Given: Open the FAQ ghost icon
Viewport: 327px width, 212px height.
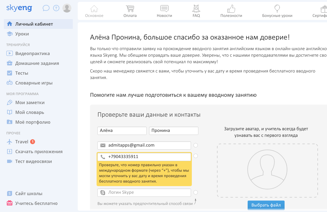Looking at the screenshot, I should tap(196, 8).
